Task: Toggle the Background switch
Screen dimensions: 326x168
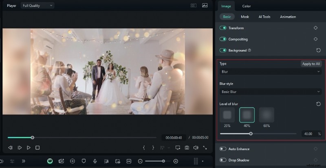Action: tap(223, 50)
